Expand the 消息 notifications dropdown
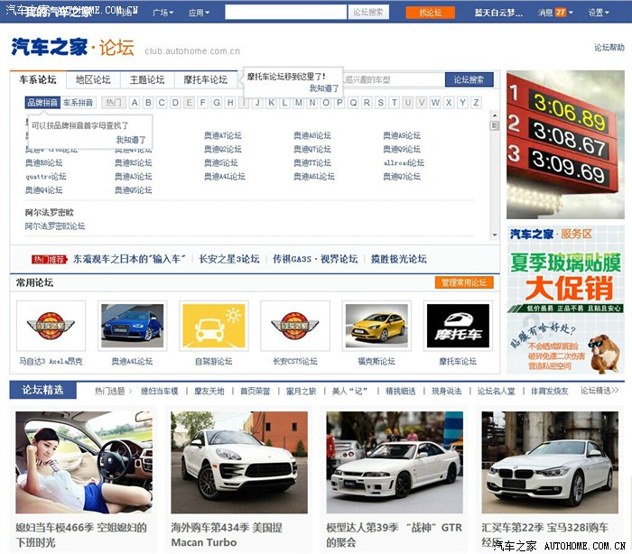Screen dimensions: 632x554 [x=554, y=13]
